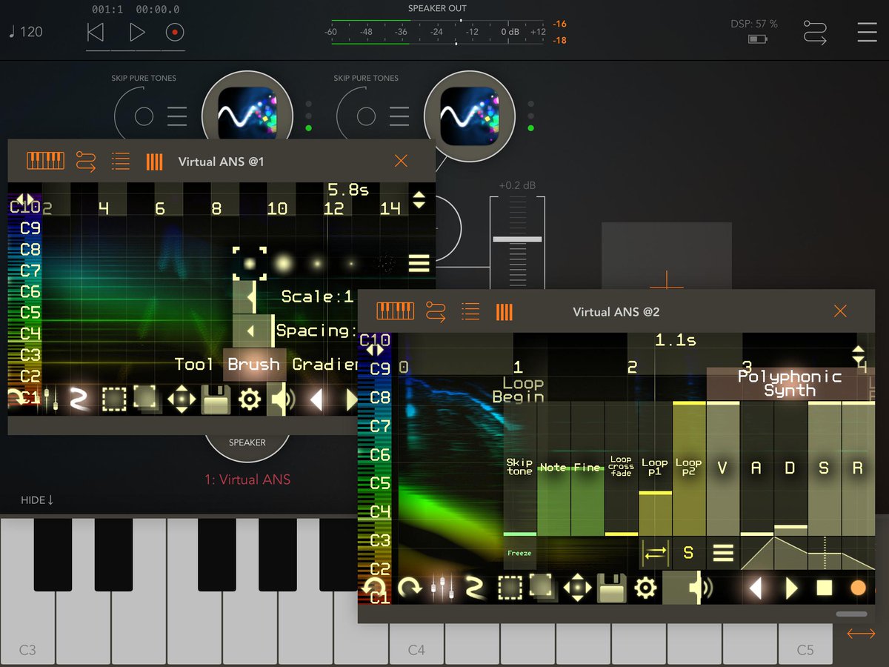This screenshot has height=667, width=889.
Task: Adjust first channel Skip Pure Tones knob
Action: point(144,116)
